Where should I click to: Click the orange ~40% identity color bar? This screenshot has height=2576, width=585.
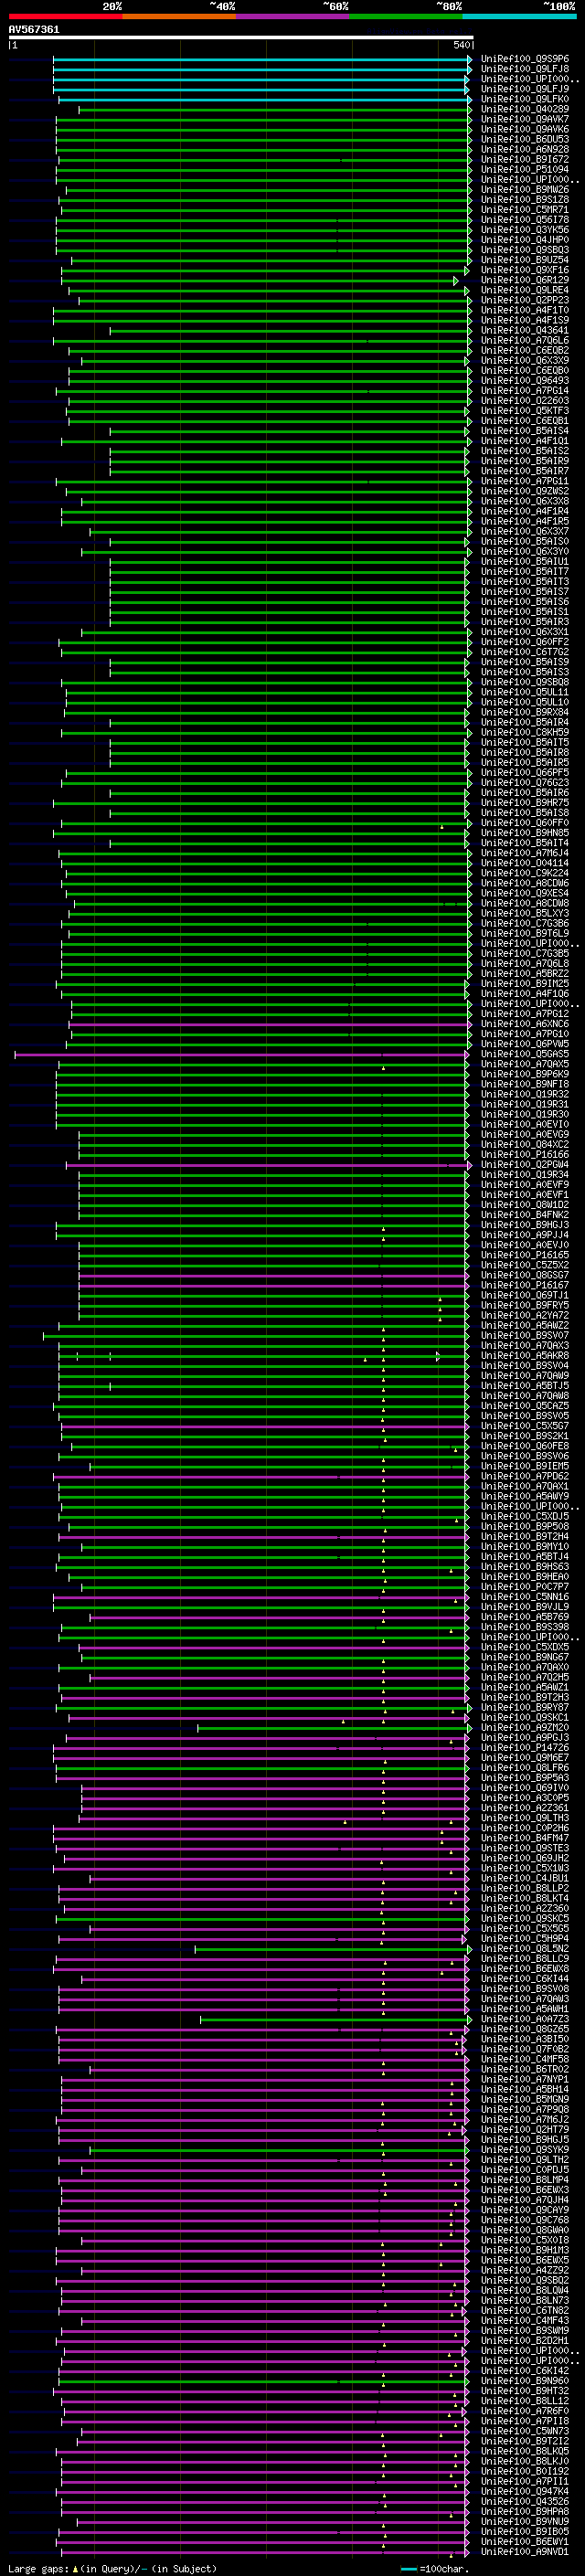tap(179, 17)
